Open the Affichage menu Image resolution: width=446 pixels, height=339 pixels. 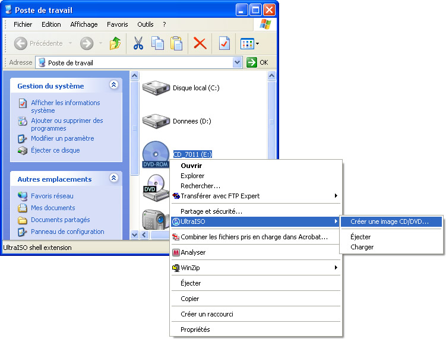(84, 24)
